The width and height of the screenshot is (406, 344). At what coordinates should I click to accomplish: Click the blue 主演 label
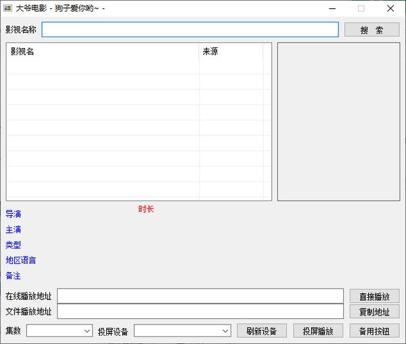pyautogui.click(x=14, y=230)
